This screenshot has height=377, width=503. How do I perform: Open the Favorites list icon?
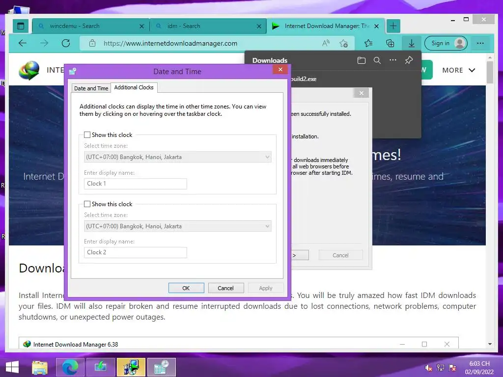pyautogui.click(x=368, y=43)
